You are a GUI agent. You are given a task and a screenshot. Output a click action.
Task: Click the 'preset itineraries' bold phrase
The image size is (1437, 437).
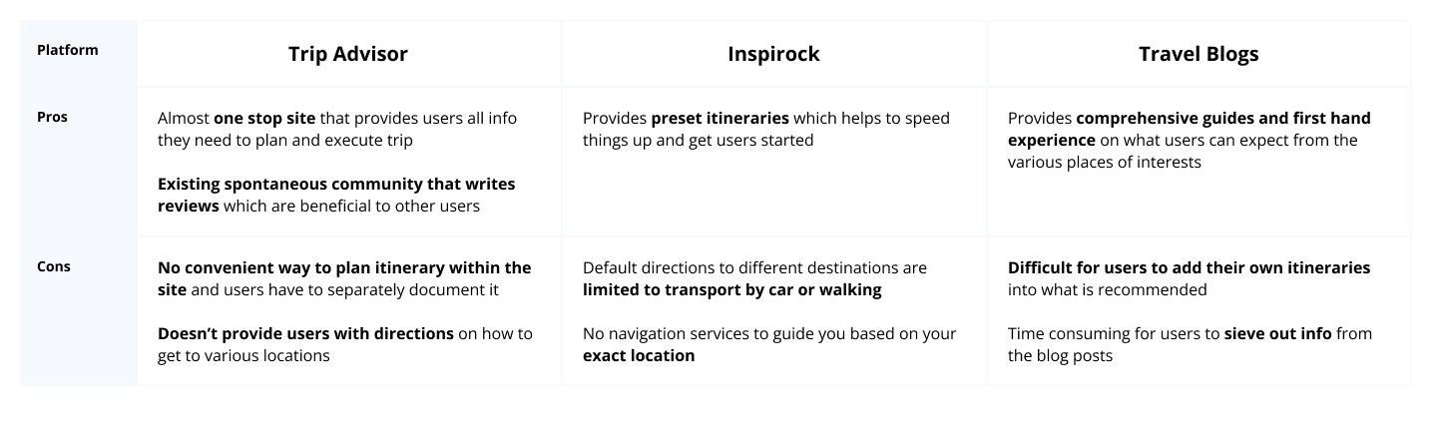(x=721, y=118)
